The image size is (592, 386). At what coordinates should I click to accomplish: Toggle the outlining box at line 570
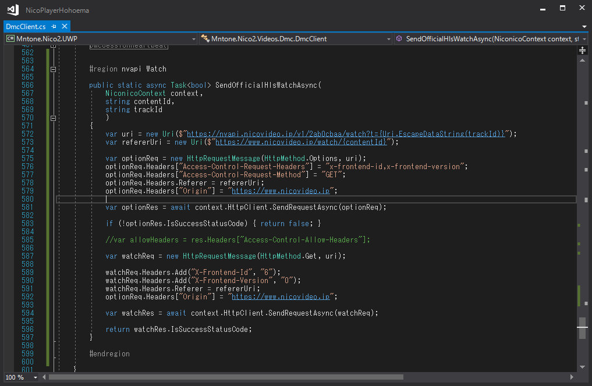tap(53, 117)
